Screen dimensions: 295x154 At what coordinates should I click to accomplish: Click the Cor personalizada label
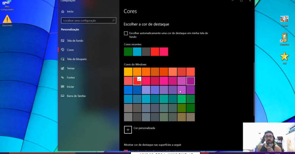144,128
